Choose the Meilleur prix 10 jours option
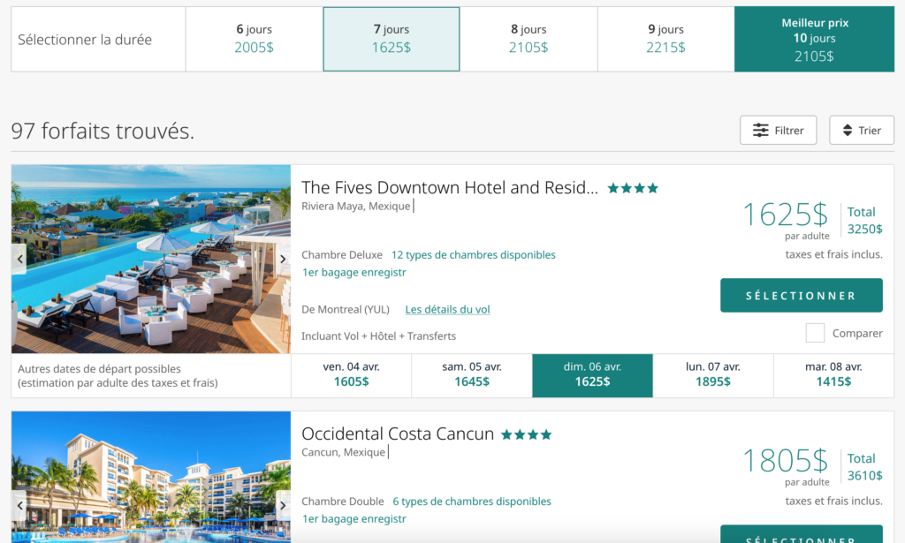The width and height of the screenshot is (905, 543). tap(813, 39)
